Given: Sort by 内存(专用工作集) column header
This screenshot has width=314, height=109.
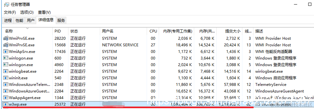Looking at the screenshot, I should 176,31.
